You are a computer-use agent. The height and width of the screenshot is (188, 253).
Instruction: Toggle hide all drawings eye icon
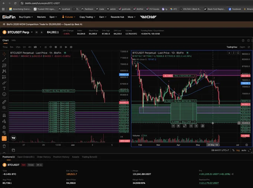tap(4, 133)
